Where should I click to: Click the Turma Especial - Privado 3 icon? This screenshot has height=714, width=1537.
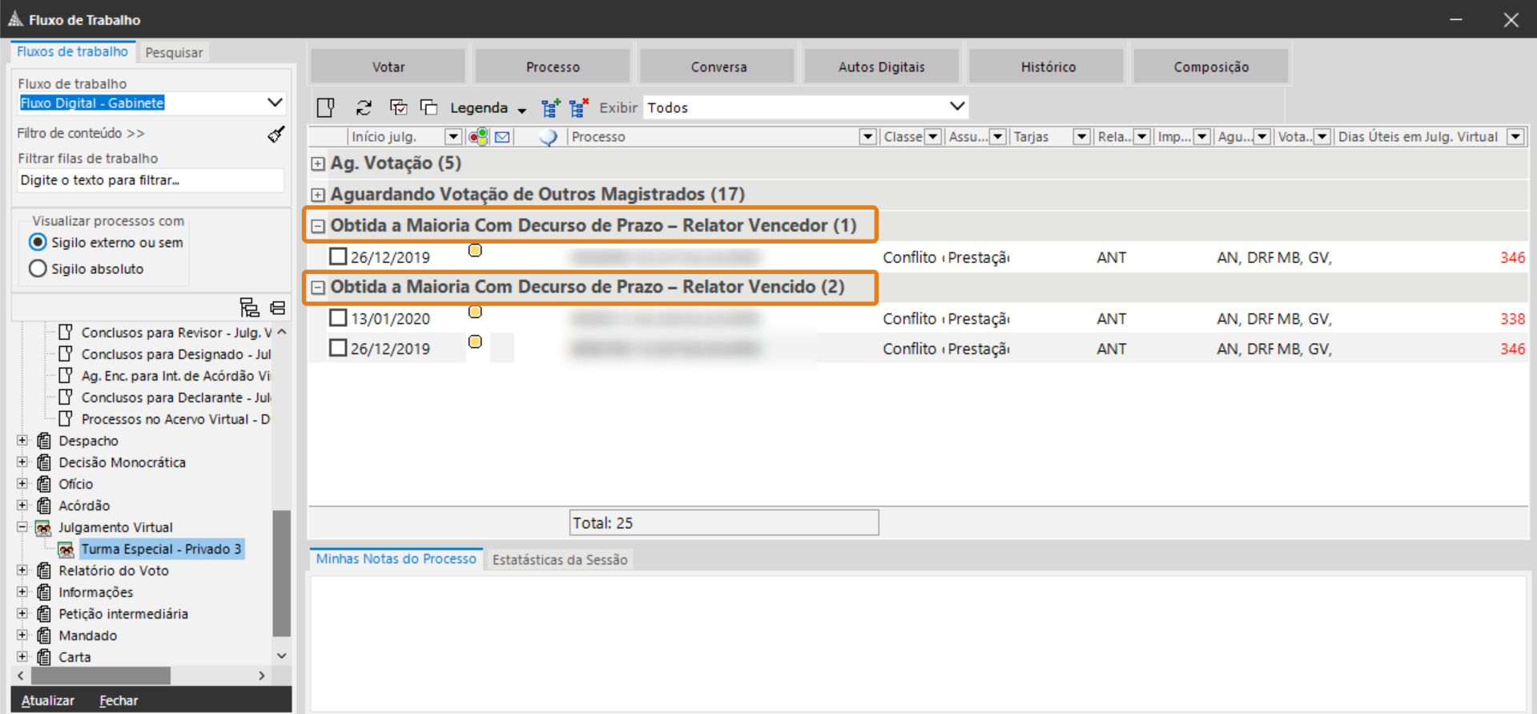coord(66,550)
